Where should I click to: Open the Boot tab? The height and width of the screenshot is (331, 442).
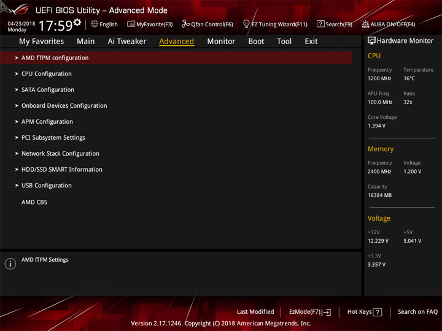pos(256,42)
